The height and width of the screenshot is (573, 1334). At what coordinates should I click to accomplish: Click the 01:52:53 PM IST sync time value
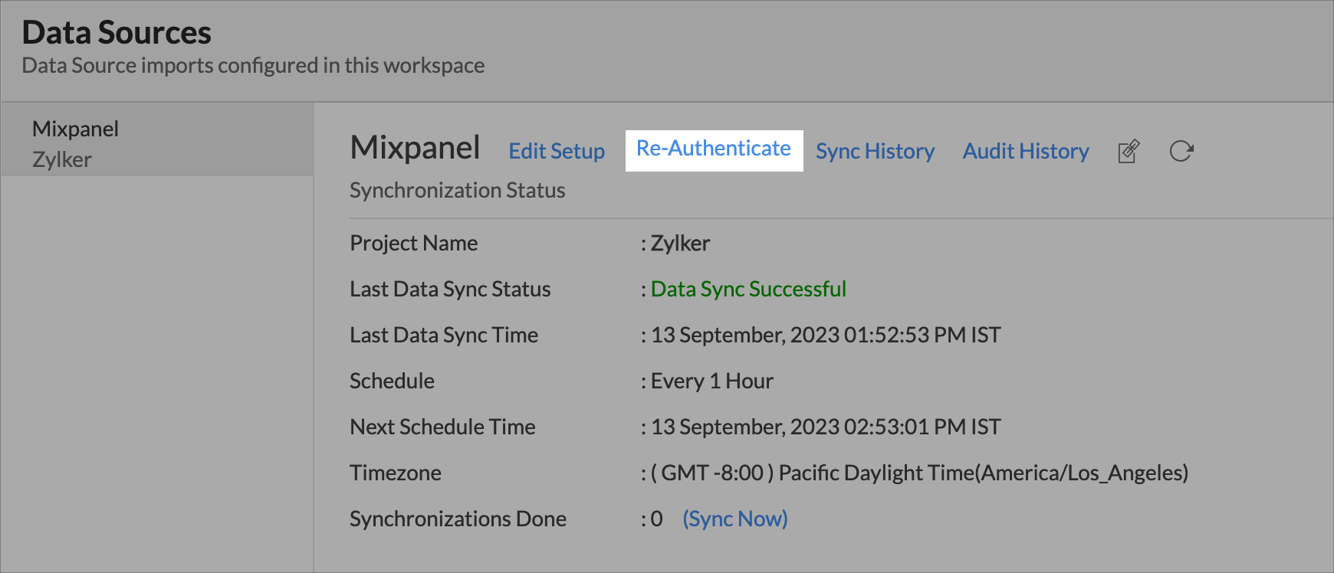[826, 335]
